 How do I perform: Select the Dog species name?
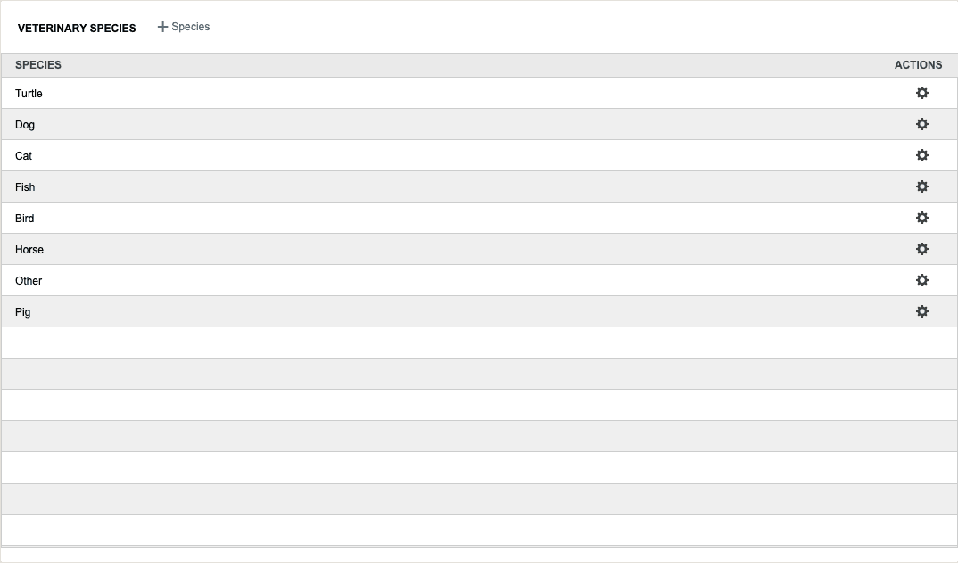point(25,125)
